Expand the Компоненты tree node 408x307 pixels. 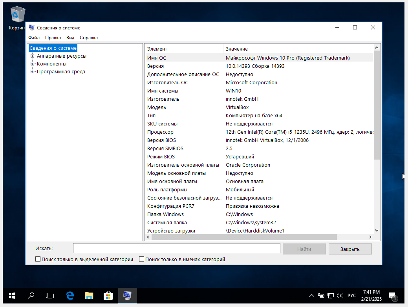coord(32,64)
